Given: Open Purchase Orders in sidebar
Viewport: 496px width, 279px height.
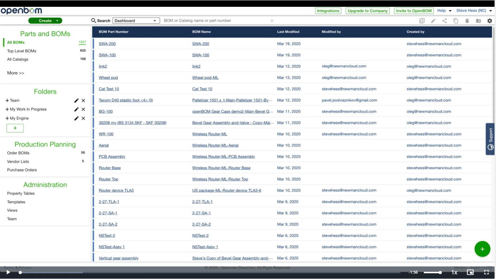Looking at the screenshot, I should coord(22,170).
